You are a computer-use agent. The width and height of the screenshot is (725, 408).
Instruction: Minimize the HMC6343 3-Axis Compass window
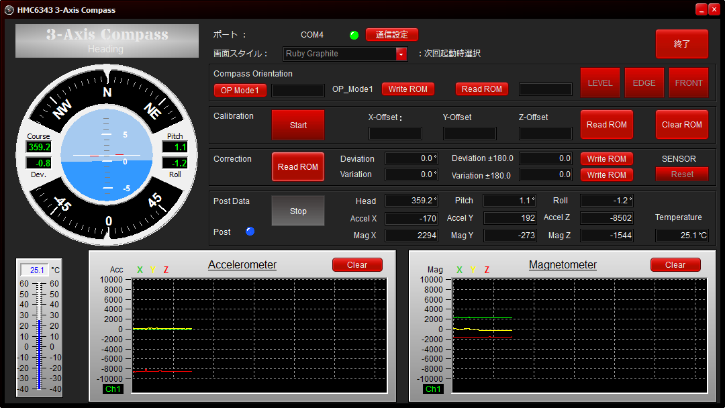pos(702,9)
